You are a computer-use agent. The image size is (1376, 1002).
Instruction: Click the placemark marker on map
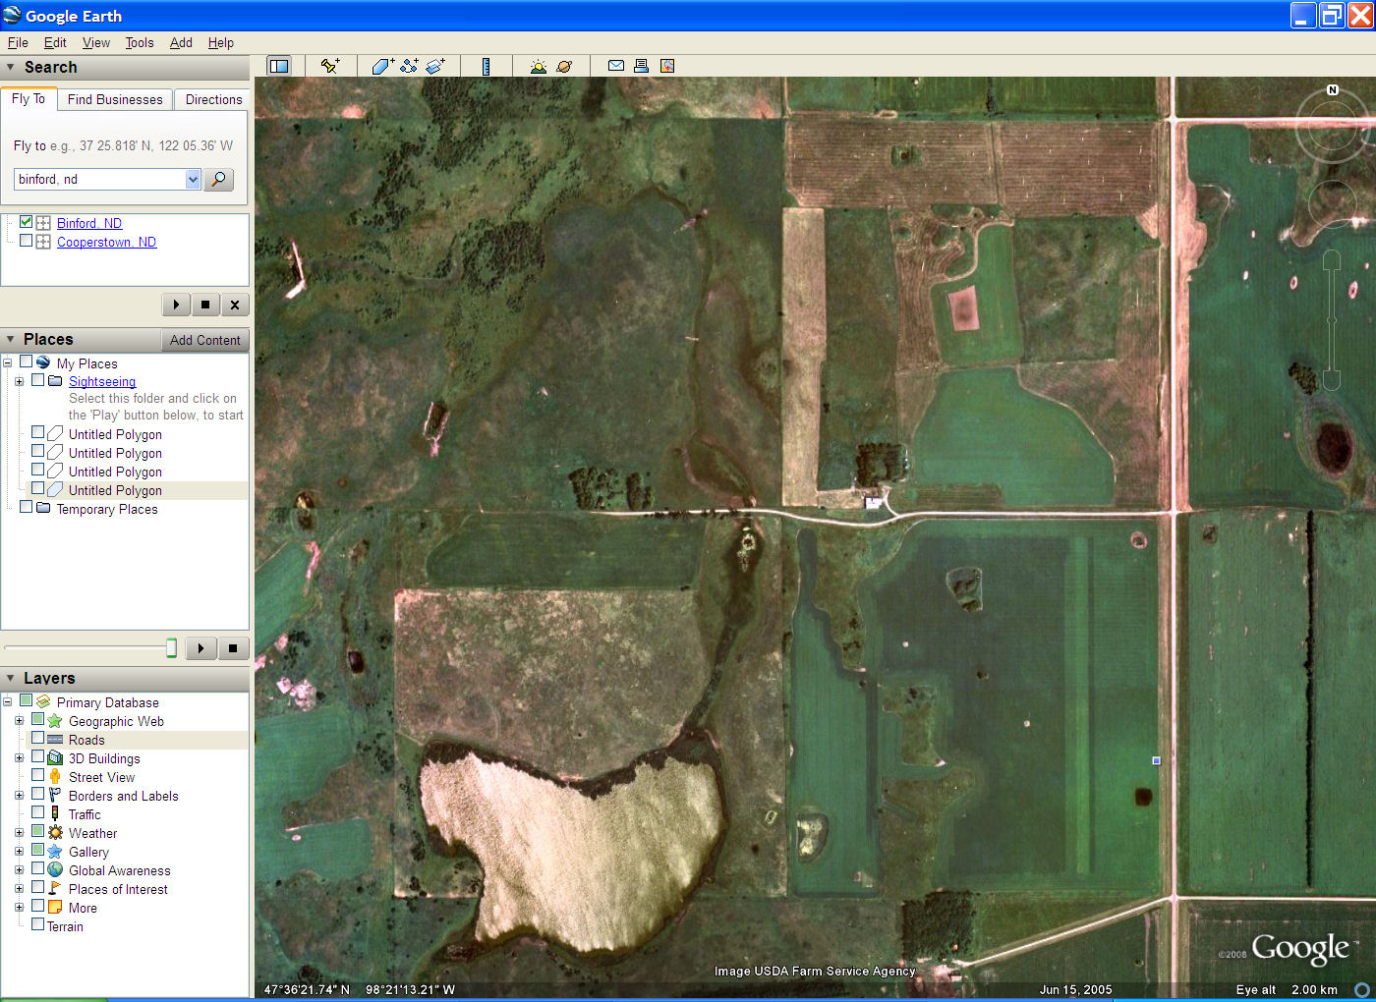click(x=1156, y=760)
